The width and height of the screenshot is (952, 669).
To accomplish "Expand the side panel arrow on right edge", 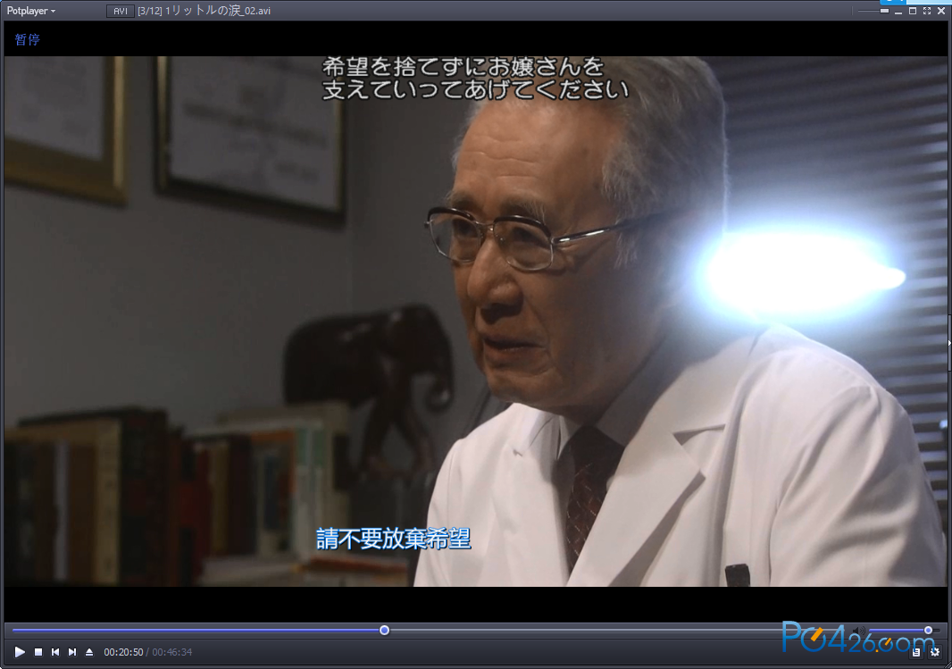I will (x=949, y=343).
